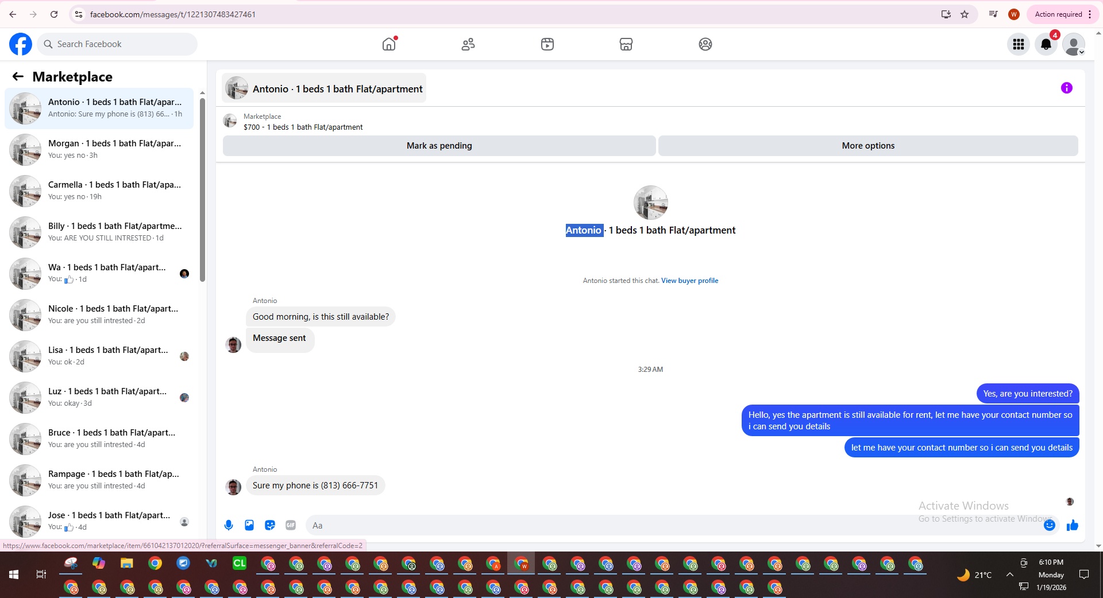Open the Facebook menu grid icon
Image resolution: width=1103 pixels, height=598 pixels.
pos(1019,44)
